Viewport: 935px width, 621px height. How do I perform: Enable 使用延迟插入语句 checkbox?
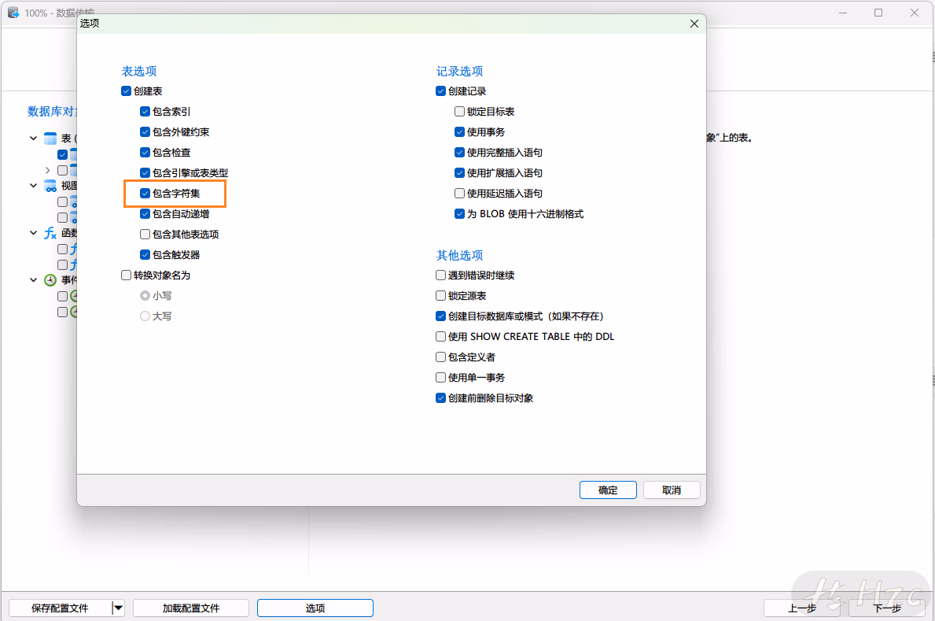tap(459, 194)
